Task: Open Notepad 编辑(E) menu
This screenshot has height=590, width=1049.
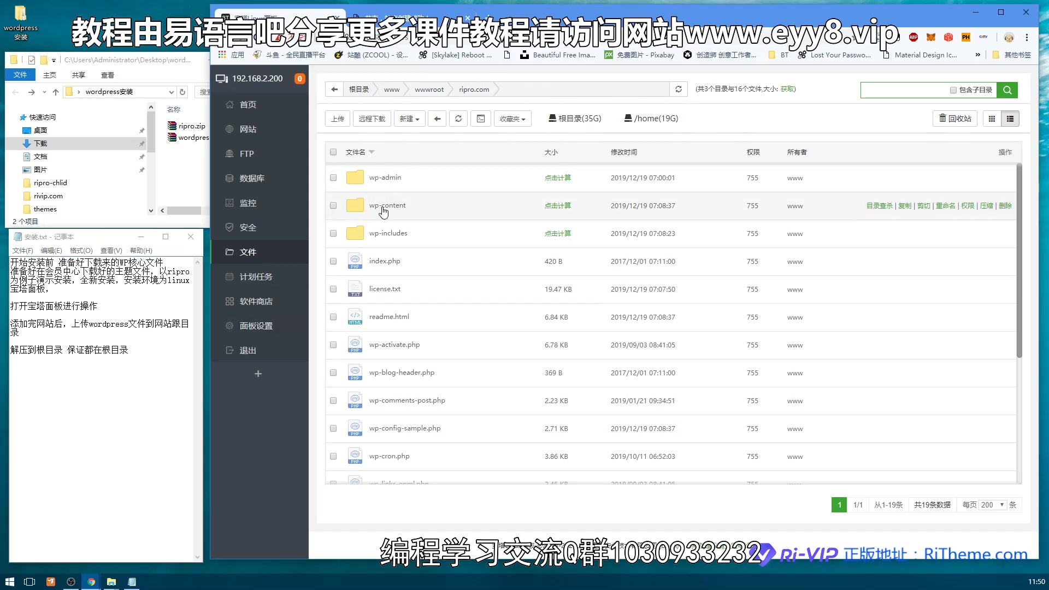Action: pos(51,250)
